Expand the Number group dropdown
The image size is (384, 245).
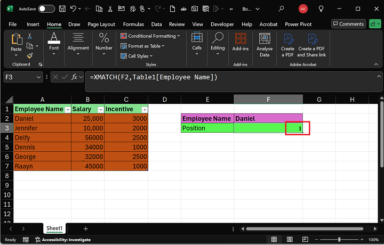[104, 54]
